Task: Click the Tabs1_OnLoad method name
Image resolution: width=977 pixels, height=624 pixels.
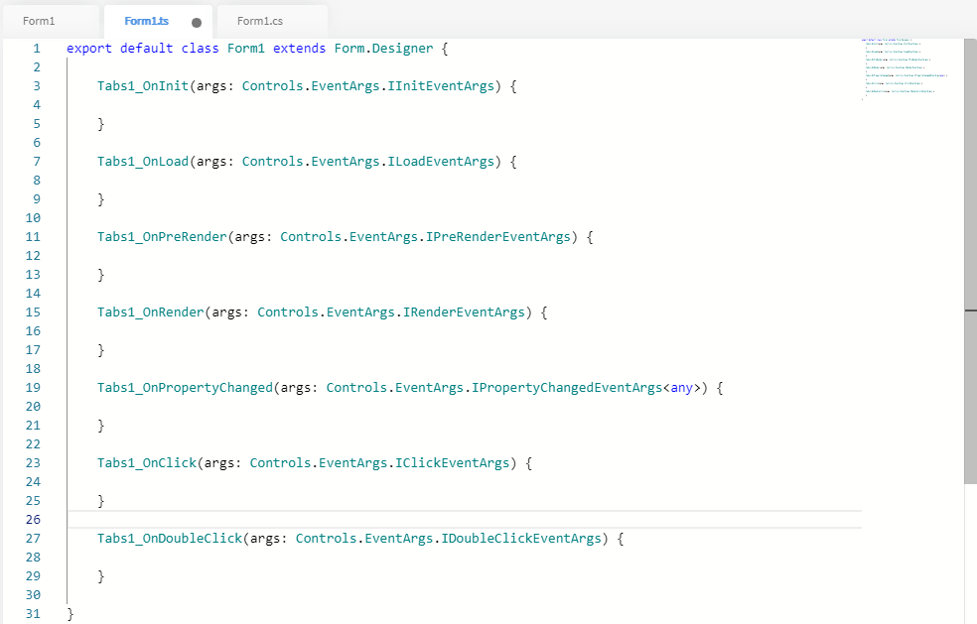Action: pos(143,162)
